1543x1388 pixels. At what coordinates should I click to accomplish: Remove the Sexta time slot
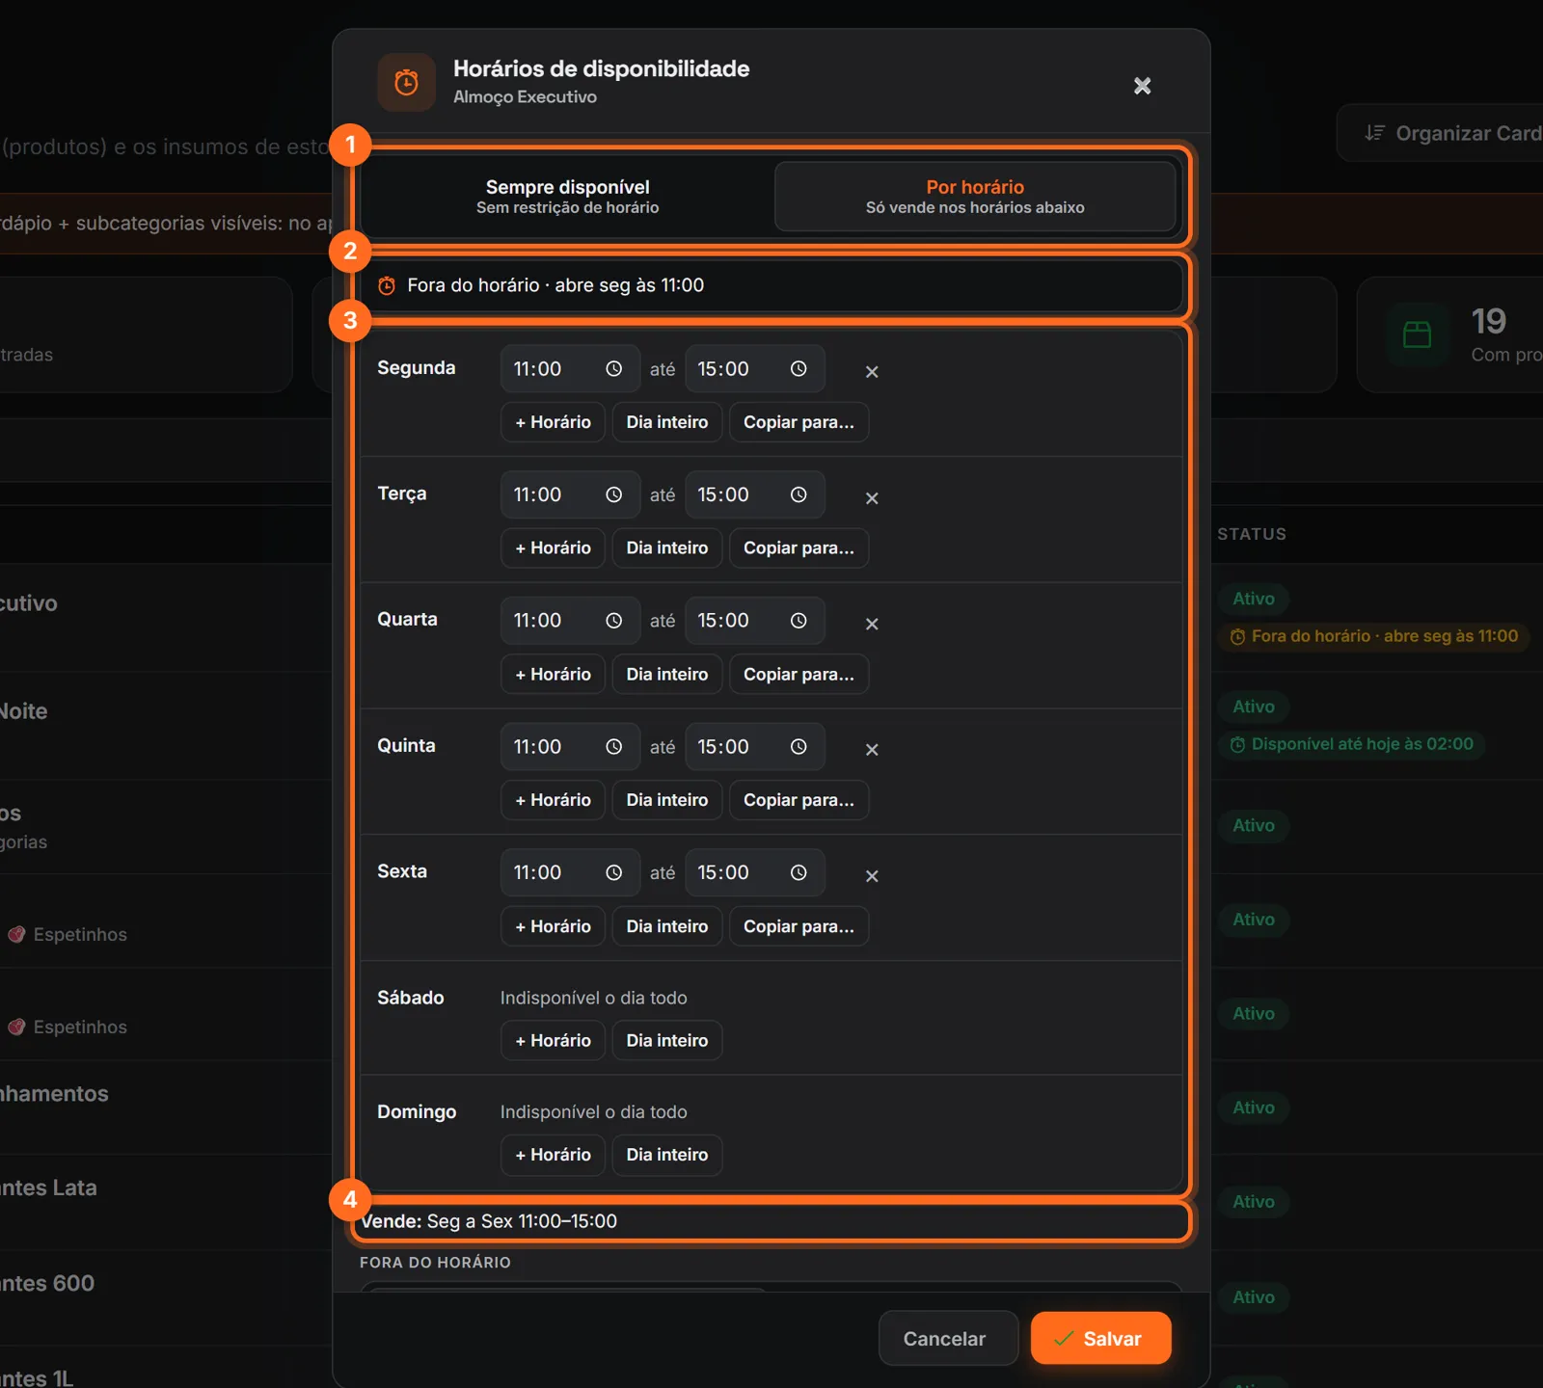coord(872,875)
